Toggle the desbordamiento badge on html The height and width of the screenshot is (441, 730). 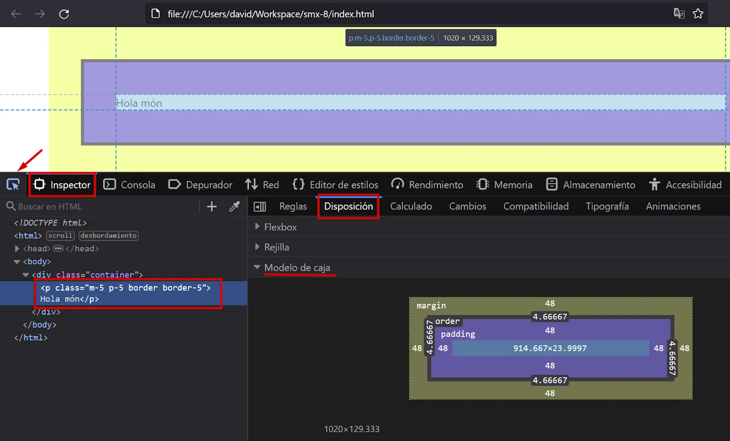point(109,236)
